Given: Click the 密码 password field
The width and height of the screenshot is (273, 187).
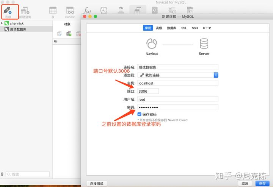Looking at the screenshot, I should 178,107.
